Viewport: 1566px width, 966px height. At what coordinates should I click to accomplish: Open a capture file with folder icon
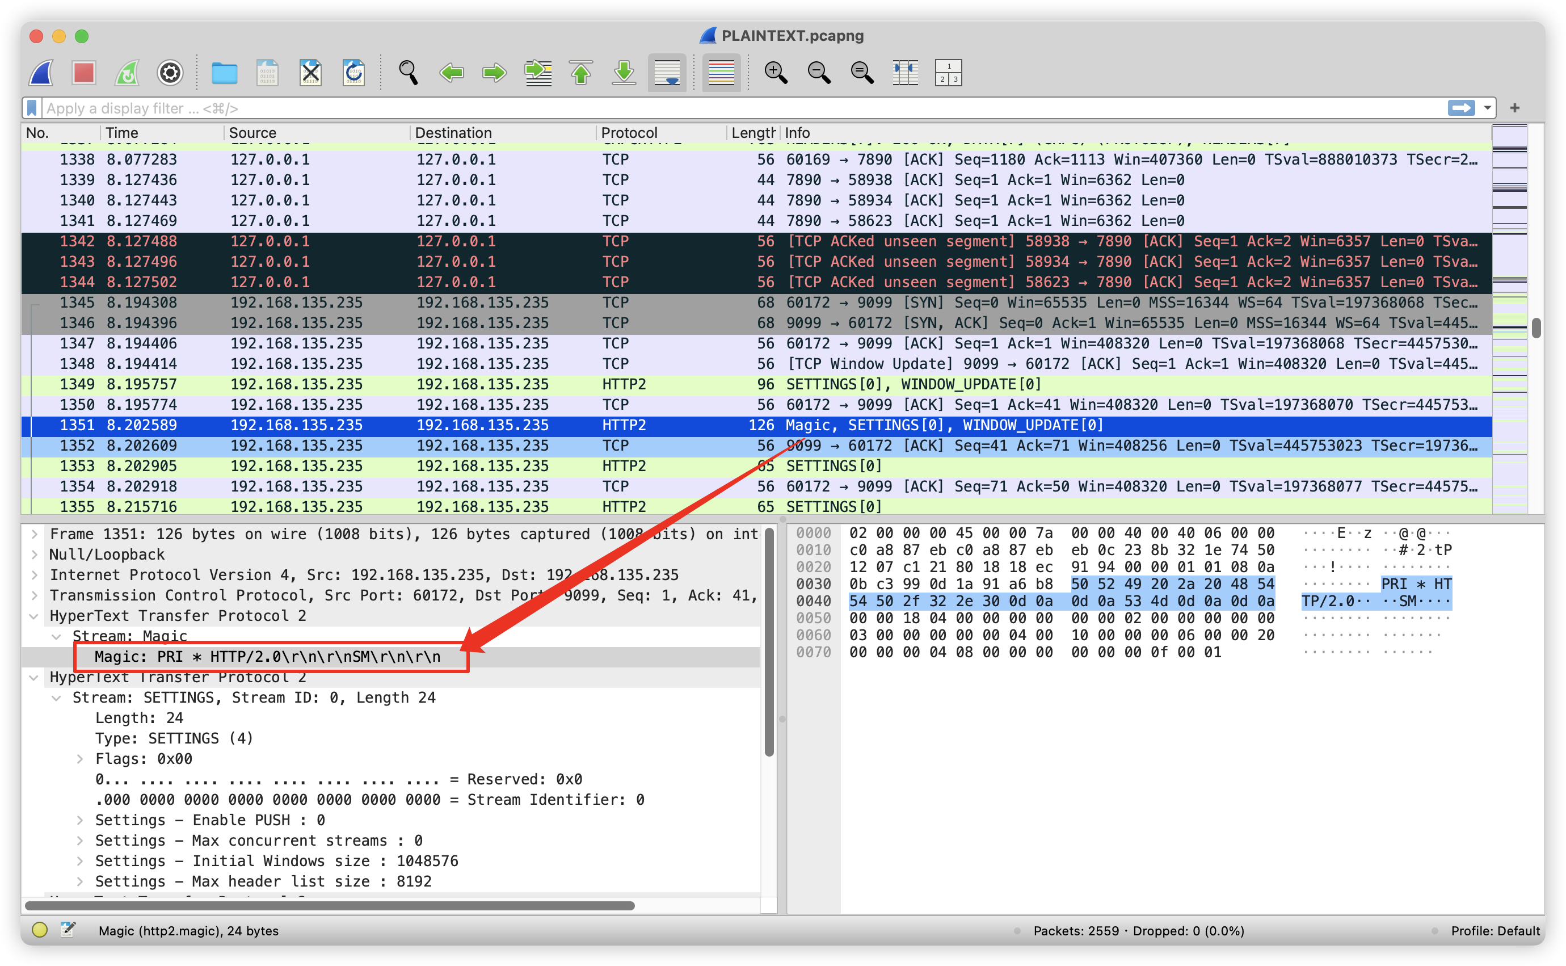coord(224,73)
